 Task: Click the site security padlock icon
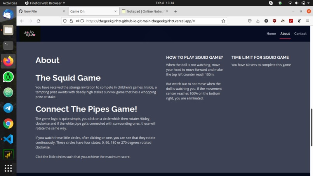pos(71,21)
